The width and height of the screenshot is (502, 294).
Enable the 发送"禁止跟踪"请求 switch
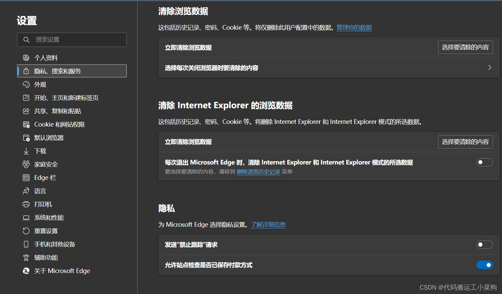point(484,244)
